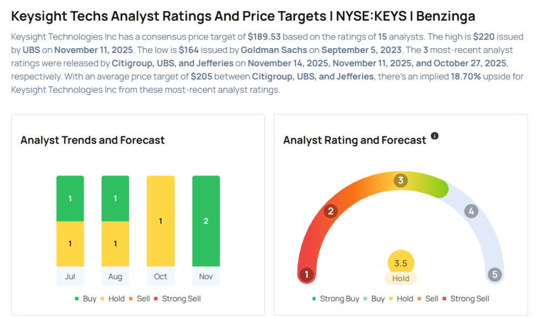
Task: Click the Hold badge under the 3.5 score
Action: click(401, 279)
